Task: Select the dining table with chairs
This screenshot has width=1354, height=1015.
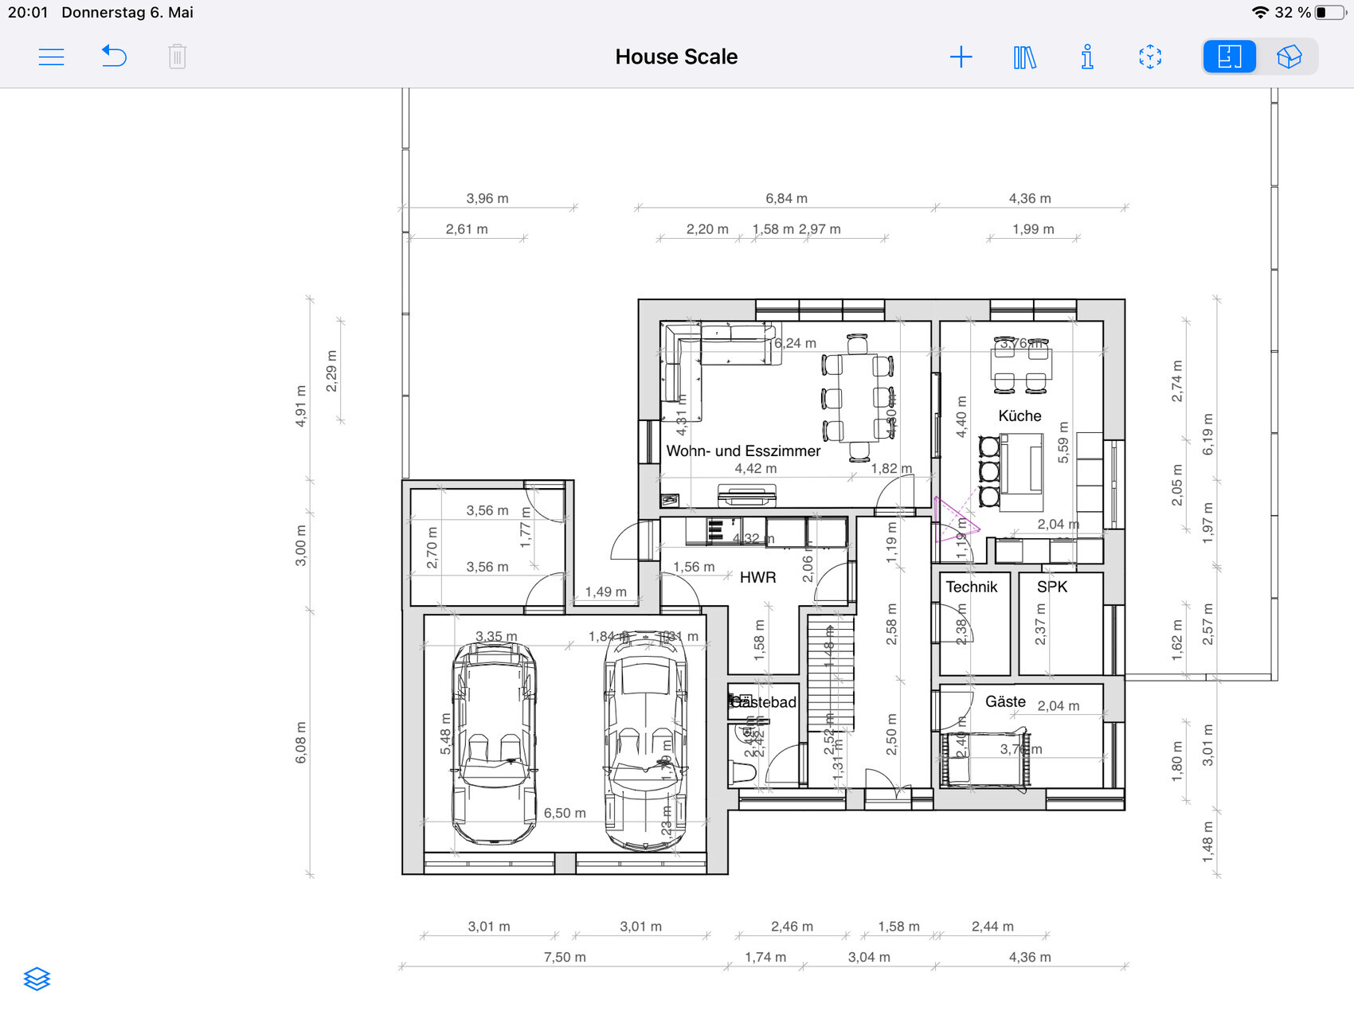Action: pos(858,398)
